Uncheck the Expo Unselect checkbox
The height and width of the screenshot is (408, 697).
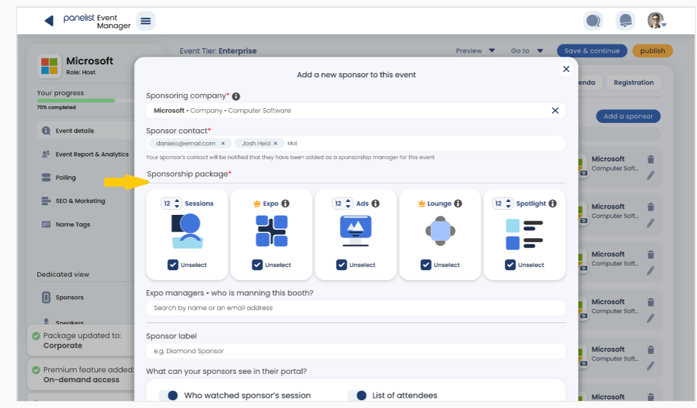point(257,265)
